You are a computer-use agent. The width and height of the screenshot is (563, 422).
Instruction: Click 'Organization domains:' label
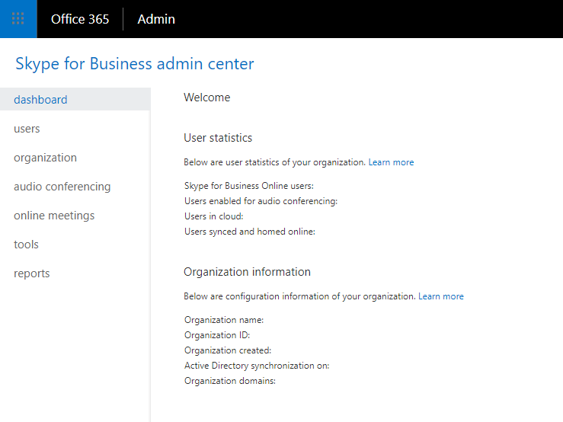[x=230, y=381]
